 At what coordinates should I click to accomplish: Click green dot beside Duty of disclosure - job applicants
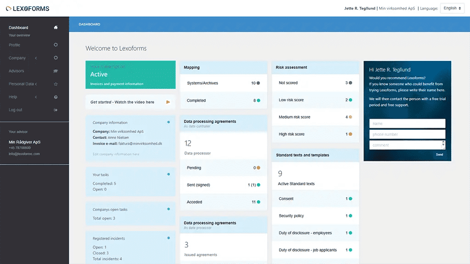pos(350,250)
